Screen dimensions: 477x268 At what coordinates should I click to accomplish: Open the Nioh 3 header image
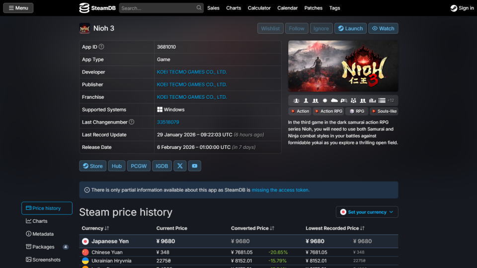(343, 66)
